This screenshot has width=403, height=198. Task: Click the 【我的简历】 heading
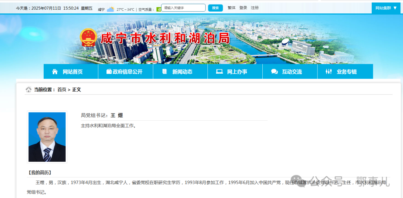pyautogui.click(x=39, y=173)
